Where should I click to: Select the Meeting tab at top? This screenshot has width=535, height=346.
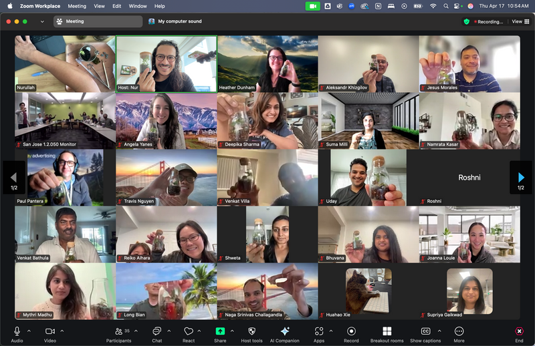pos(98,21)
